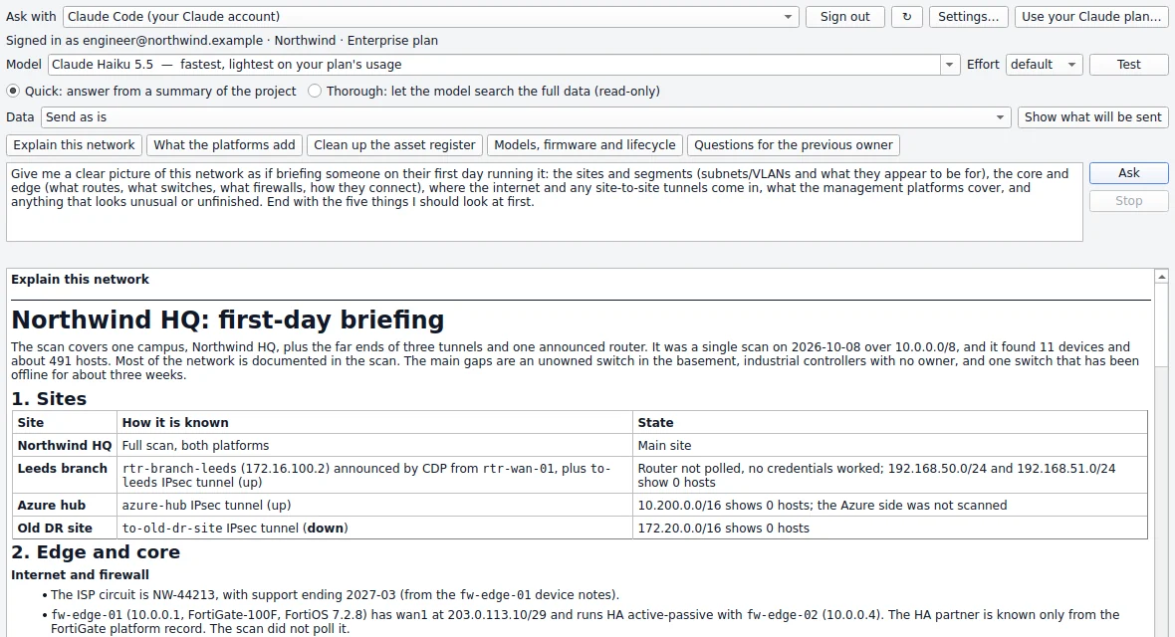This screenshot has width=1175, height=637.
Task: Choose the Explain this network preset
Action: (74, 144)
